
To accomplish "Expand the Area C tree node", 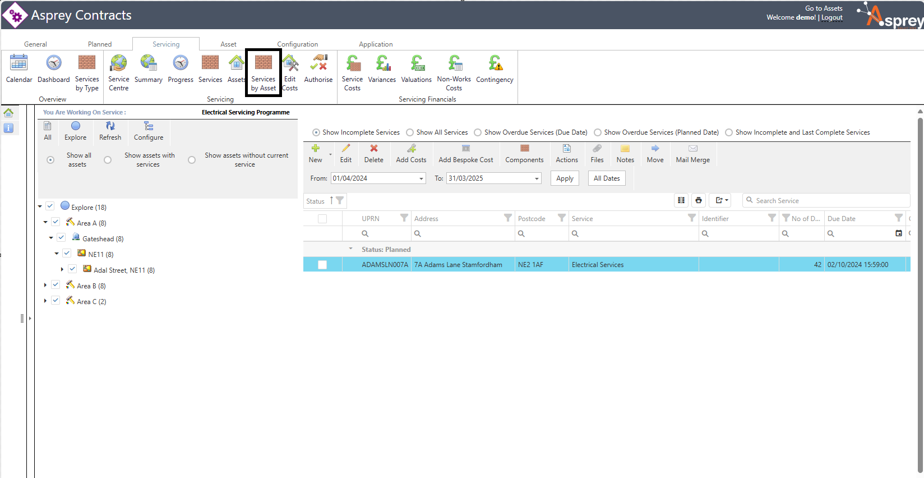I will (x=45, y=301).
